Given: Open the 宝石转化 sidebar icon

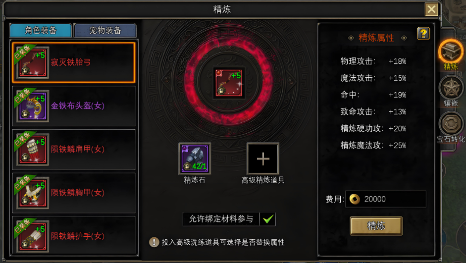Looking at the screenshot, I should (451, 124).
